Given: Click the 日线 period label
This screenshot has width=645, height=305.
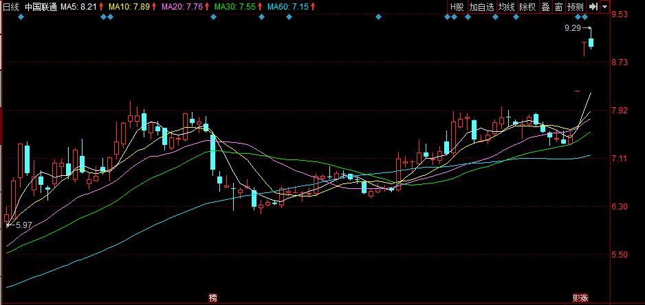Looking at the screenshot, I should [x=11, y=7].
